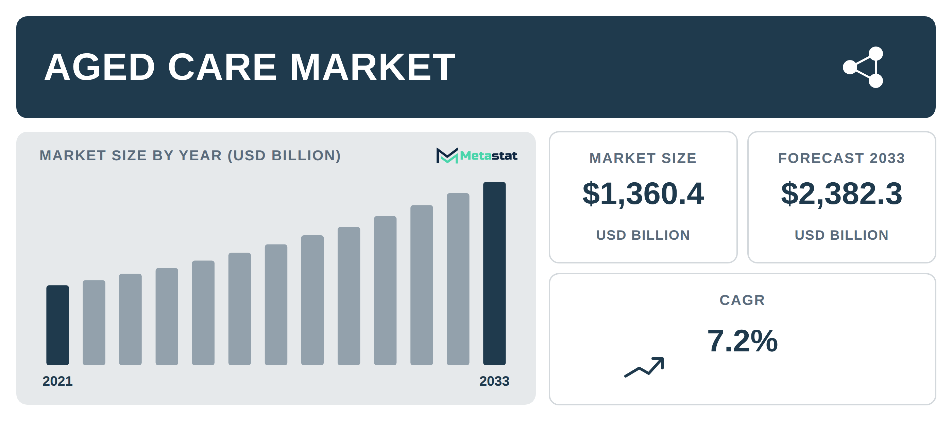Click the second bar next to 2021
This screenshot has width=952, height=421.
click(x=94, y=323)
